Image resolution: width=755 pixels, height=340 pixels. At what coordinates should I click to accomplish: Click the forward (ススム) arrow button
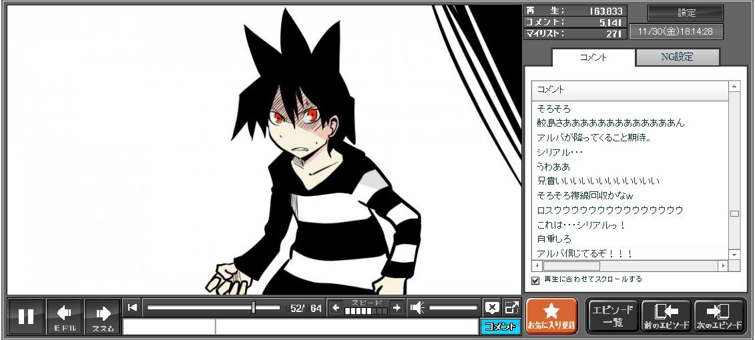pos(103,317)
